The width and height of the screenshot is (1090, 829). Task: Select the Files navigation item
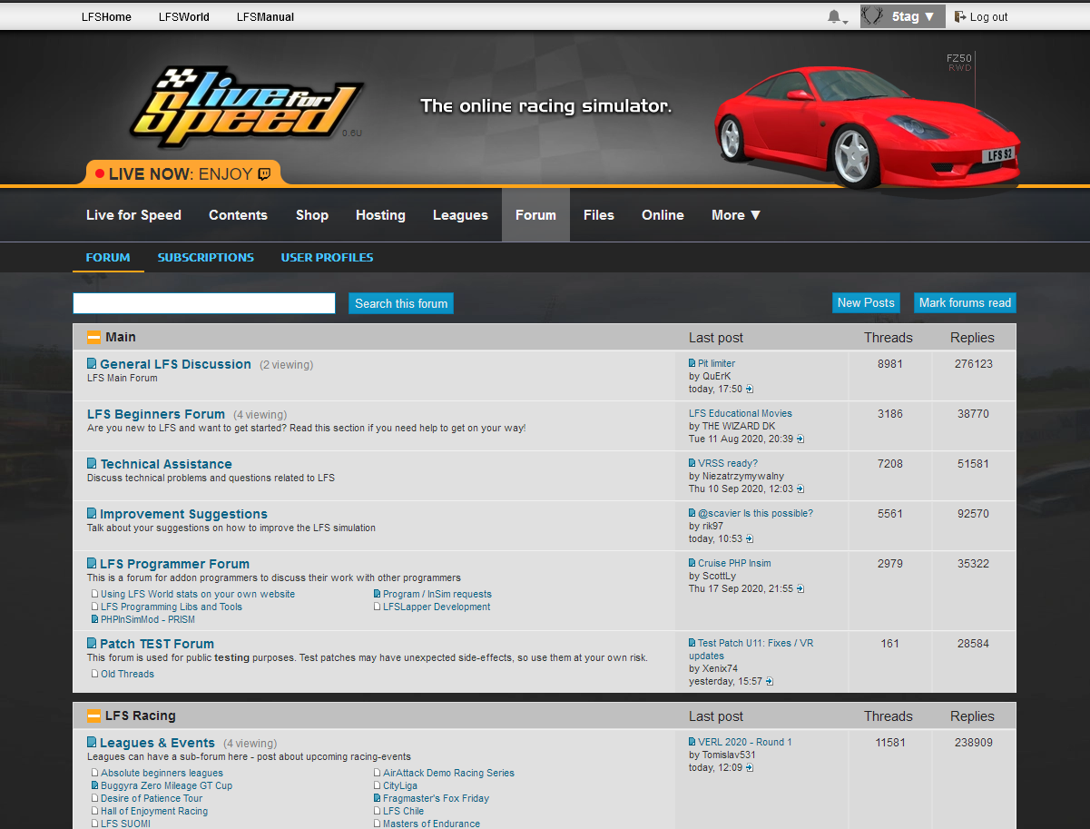pyautogui.click(x=599, y=215)
